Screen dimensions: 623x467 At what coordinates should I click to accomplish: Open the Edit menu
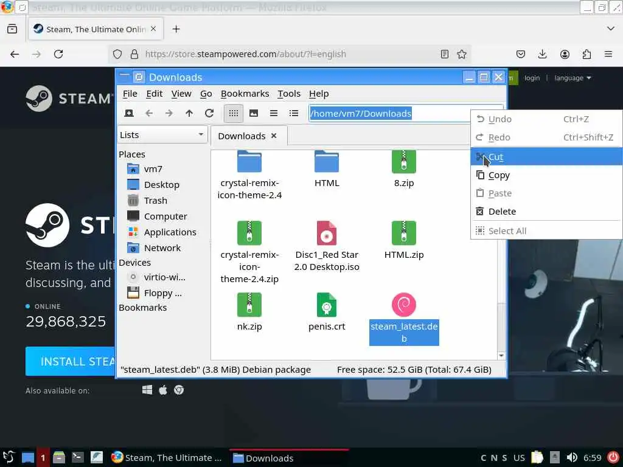point(154,94)
